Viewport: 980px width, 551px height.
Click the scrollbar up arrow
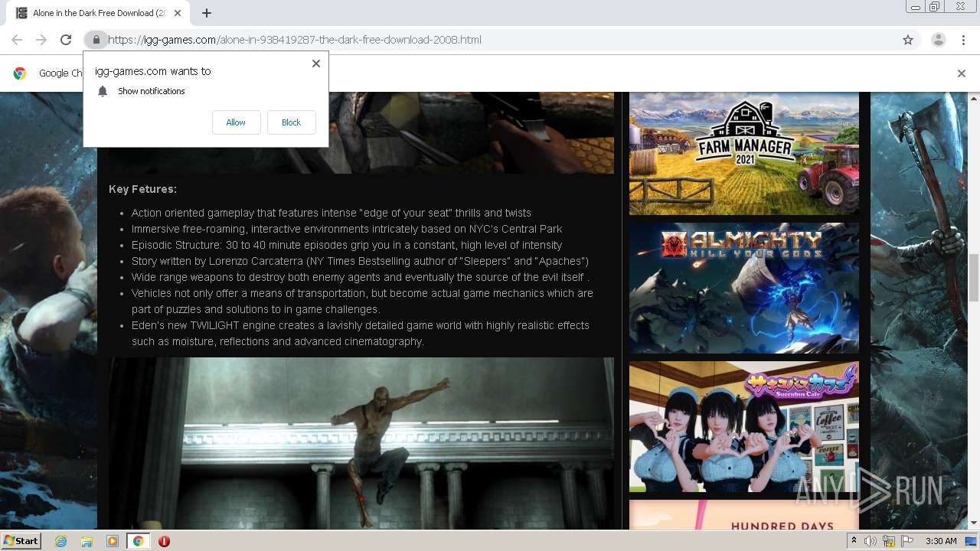(x=974, y=98)
